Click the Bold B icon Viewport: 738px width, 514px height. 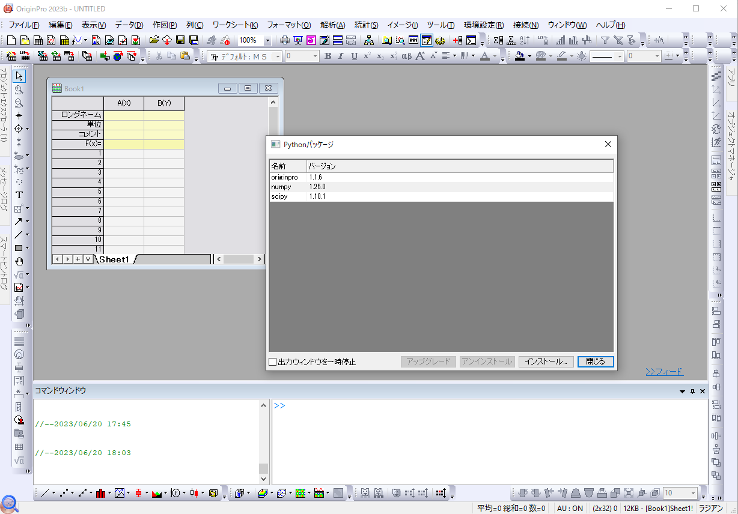328,56
